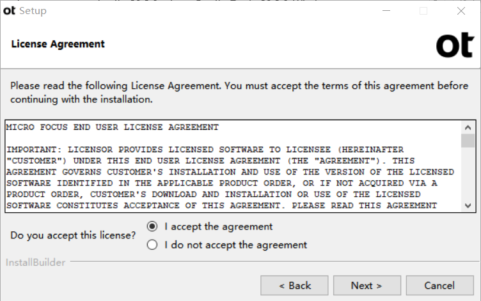This screenshot has height=301, width=481.
Task: Minimize the Setup window
Action: (386, 11)
